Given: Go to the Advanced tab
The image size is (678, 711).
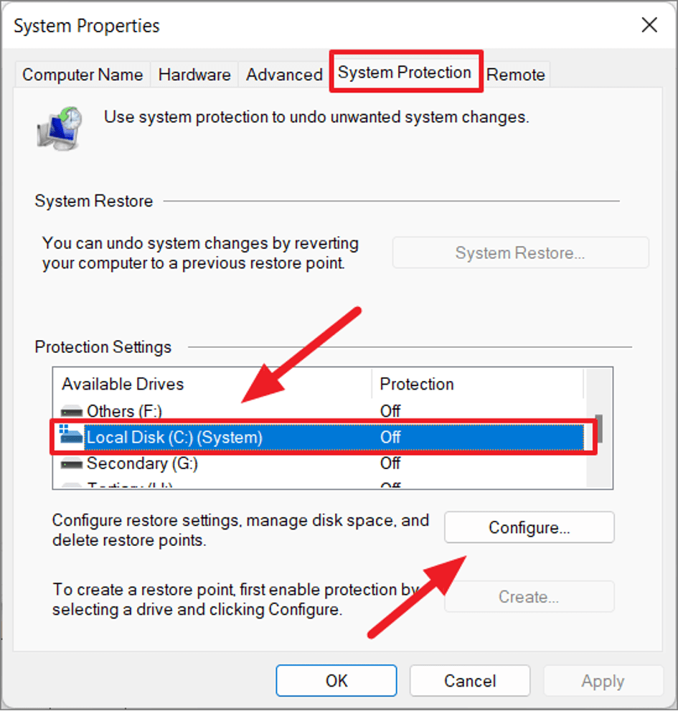Looking at the screenshot, I should [284, 75].
